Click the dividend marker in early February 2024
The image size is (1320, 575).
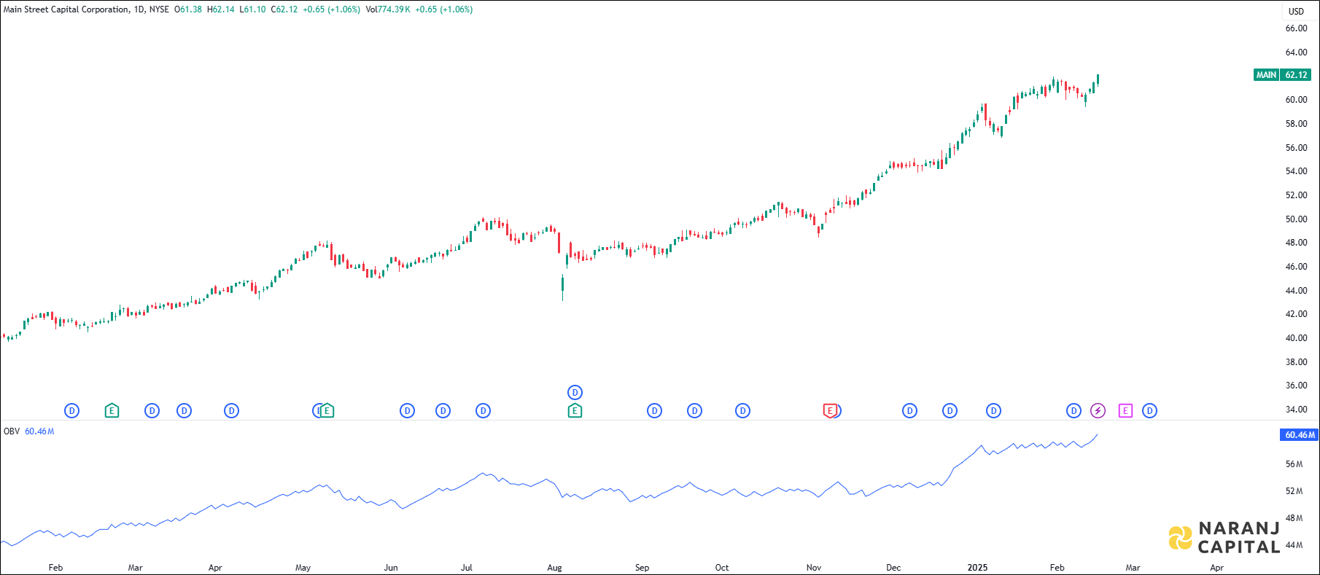pos(71,411)
